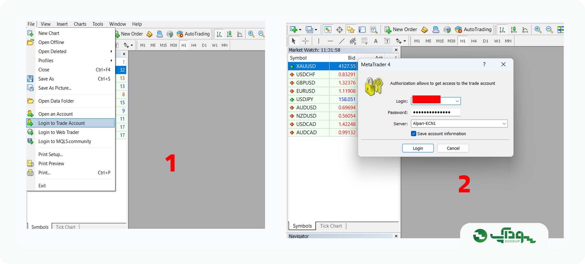This screenshot has height=264, width=585.
Task: Switch to Tick Chart tab in the login dialog screenshot
Action: pyautogui.click(x=331, y=226)
